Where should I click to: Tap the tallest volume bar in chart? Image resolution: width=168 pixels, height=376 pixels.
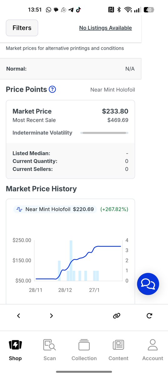point(71,260)
